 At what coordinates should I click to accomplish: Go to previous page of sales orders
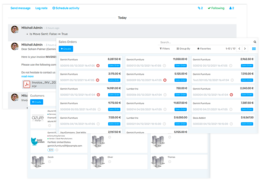(x=239, y=49)
